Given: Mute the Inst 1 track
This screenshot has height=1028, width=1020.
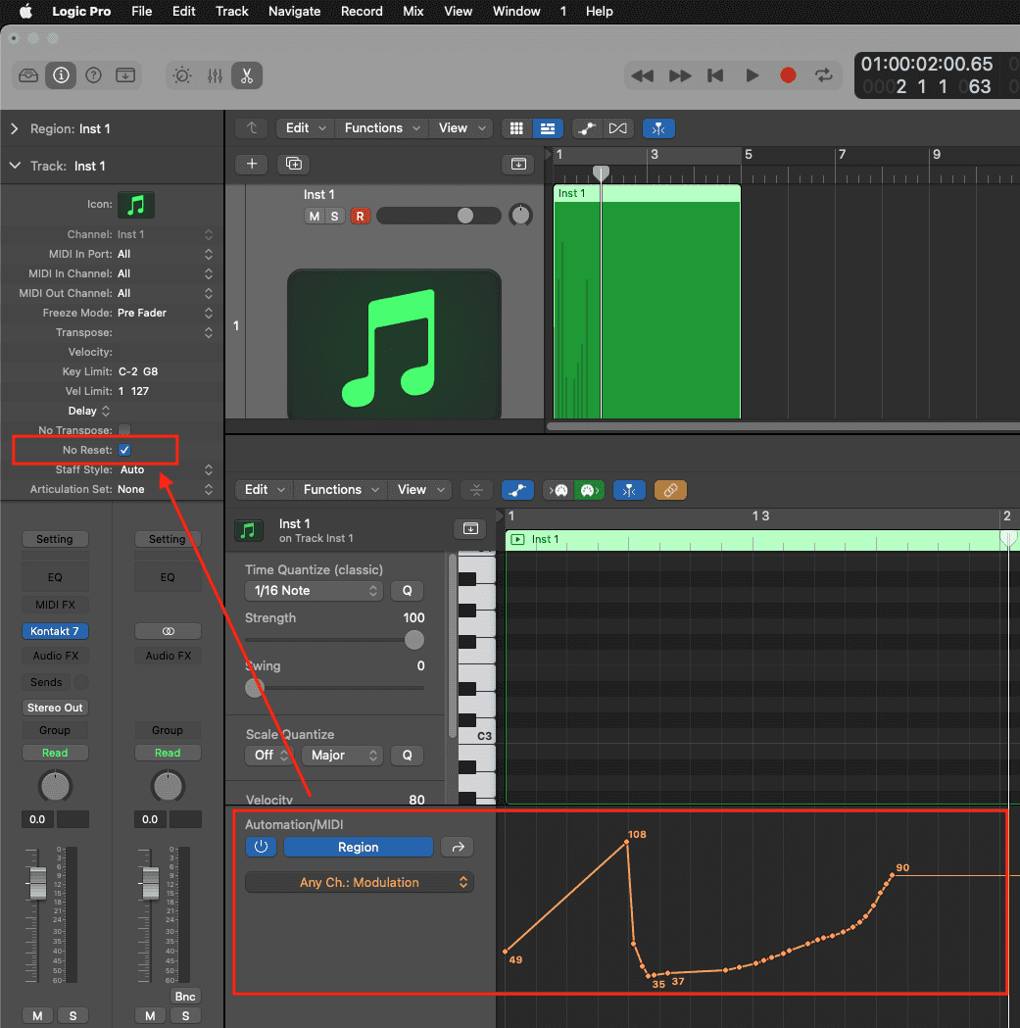Looking at the screenshot, I should (314, 216).
